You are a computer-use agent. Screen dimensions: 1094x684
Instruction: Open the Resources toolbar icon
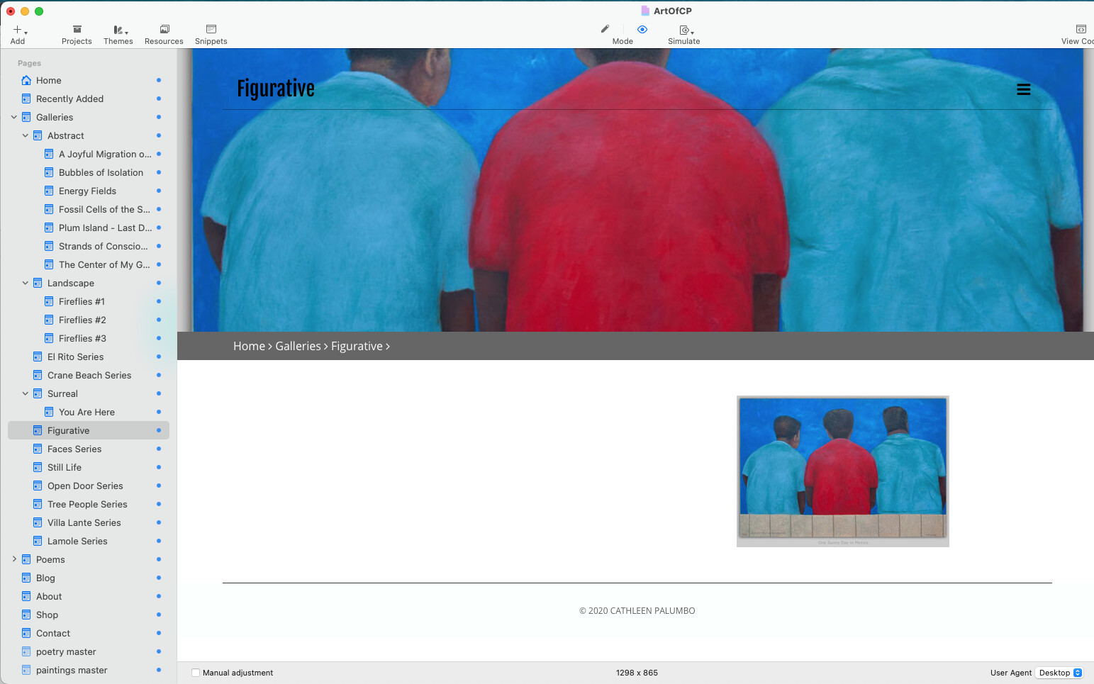pyautogui.click(x=164, y=30)
